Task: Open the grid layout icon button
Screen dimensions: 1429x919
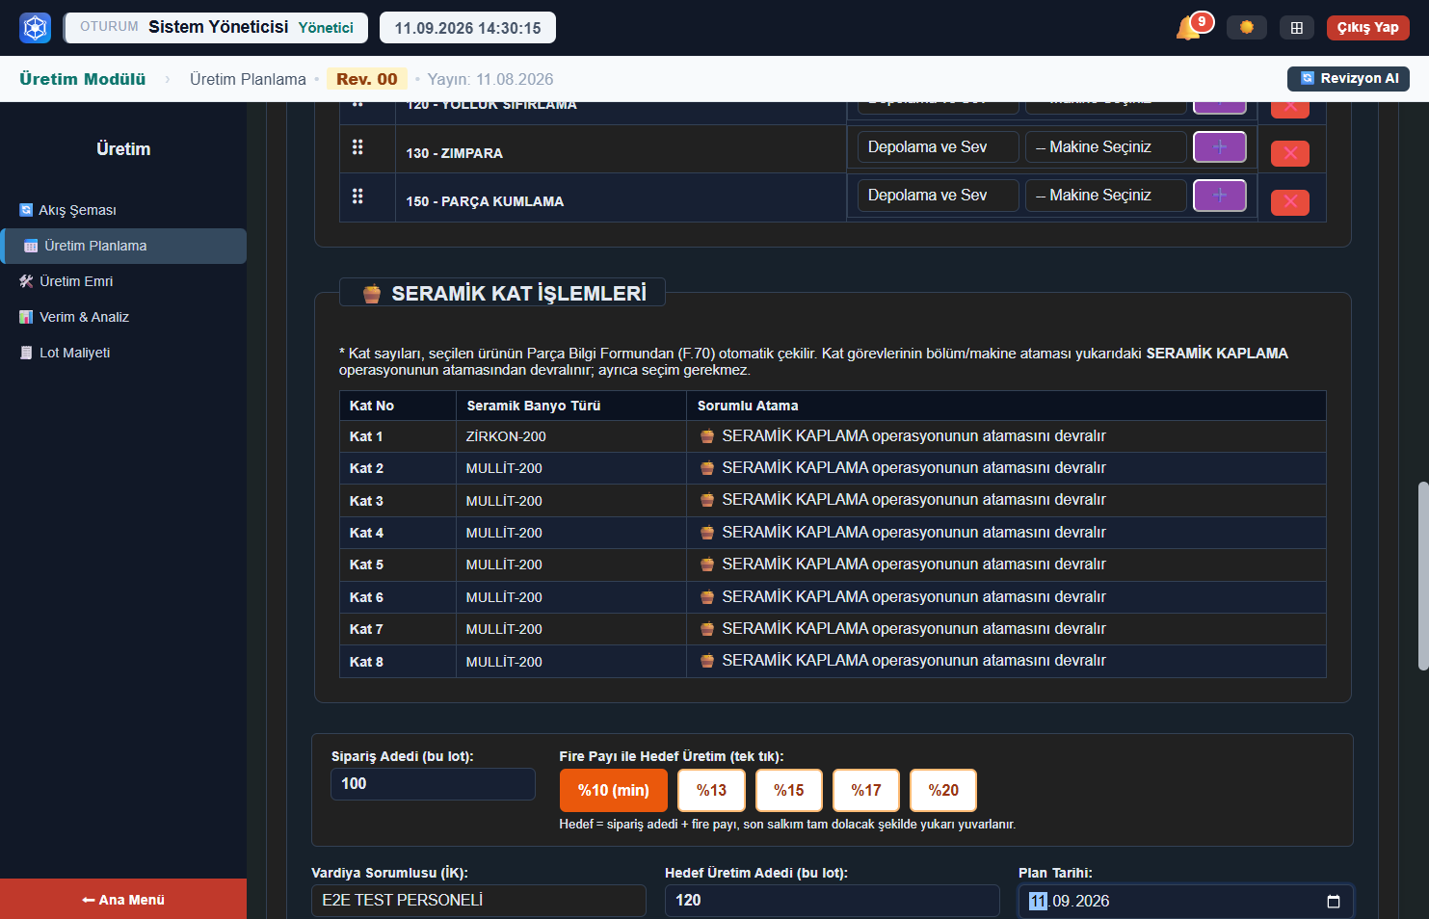Action: tap(1297, 28)
